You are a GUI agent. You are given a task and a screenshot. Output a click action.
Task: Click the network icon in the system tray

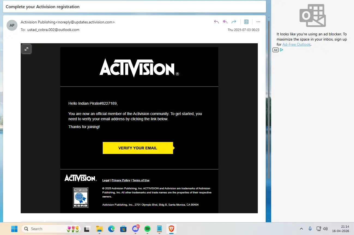pyautogui.click(x=319, y=229)
